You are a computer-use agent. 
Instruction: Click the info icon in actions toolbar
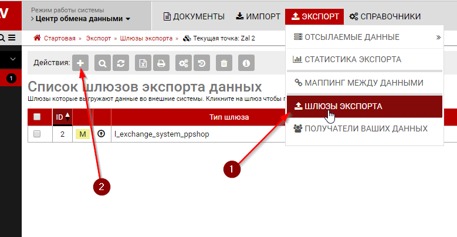point(246,63)
